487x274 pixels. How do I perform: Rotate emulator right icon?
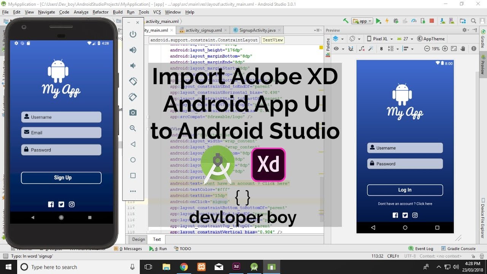pyautogui.click(x=133, y=97)
